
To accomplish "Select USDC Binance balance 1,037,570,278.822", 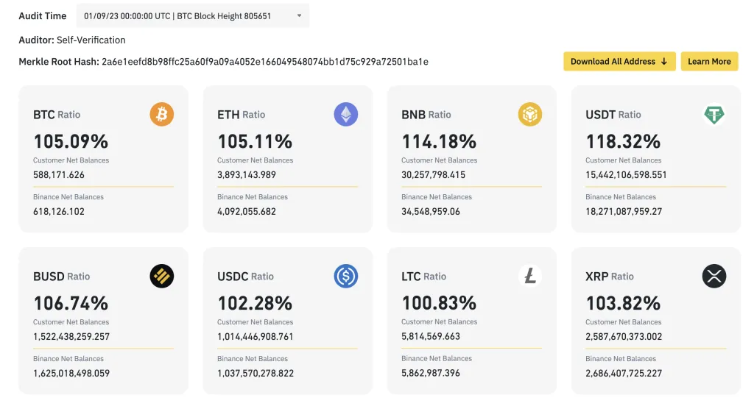I will pyautogui.click(x=256, y=374).
